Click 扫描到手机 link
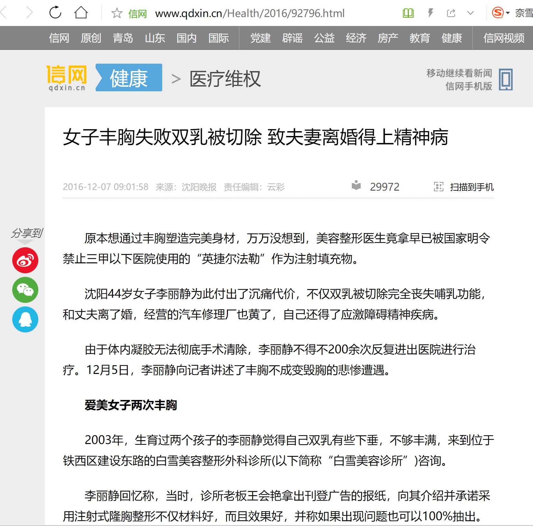This screenshot has height=526, width=533. click(472, 187)
